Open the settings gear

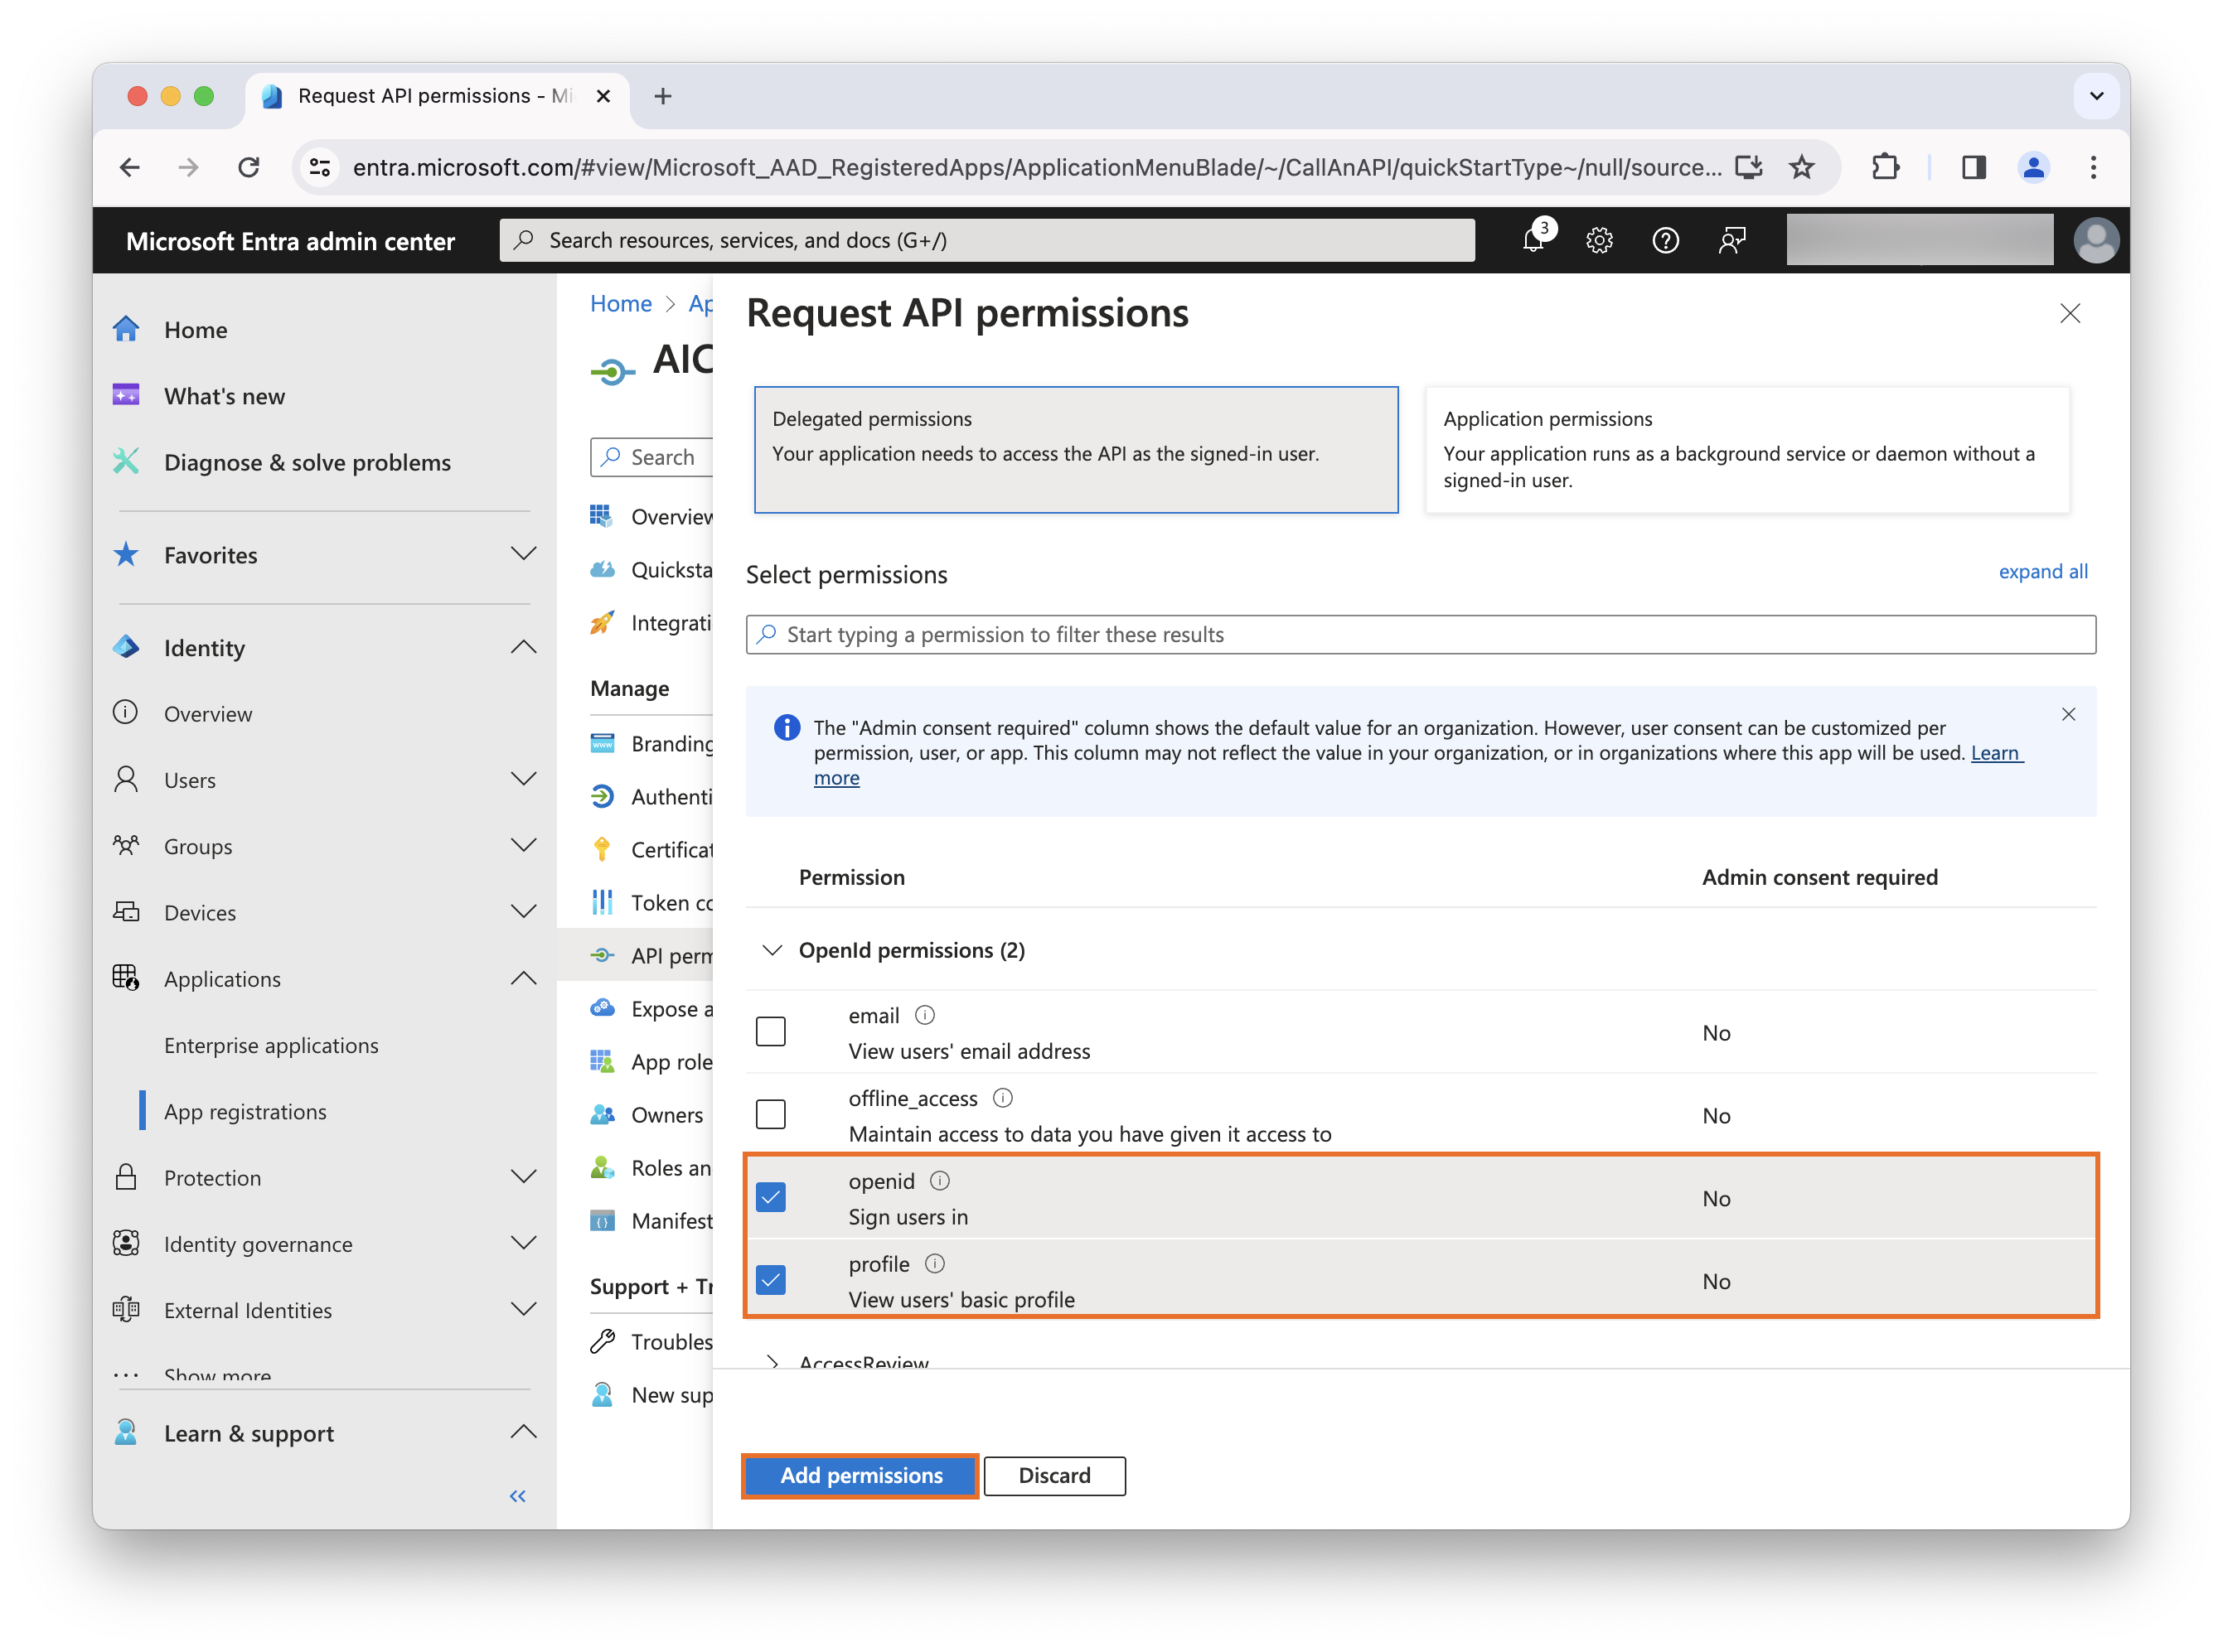coord(1599,240)
